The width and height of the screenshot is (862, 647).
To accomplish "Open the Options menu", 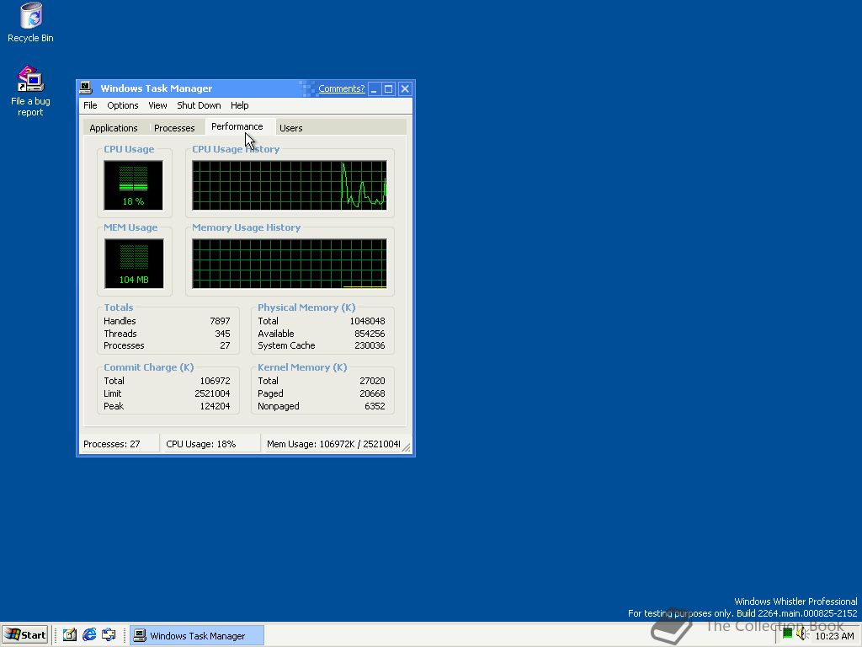I will [x=123, y=105].
